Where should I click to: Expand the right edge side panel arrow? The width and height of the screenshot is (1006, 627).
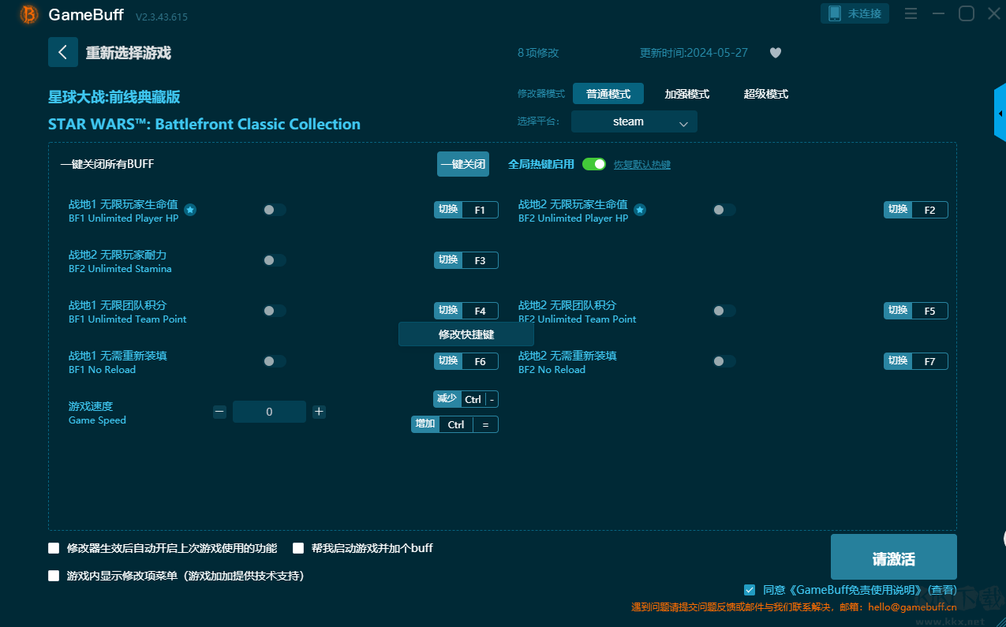tap(1000, 114)
